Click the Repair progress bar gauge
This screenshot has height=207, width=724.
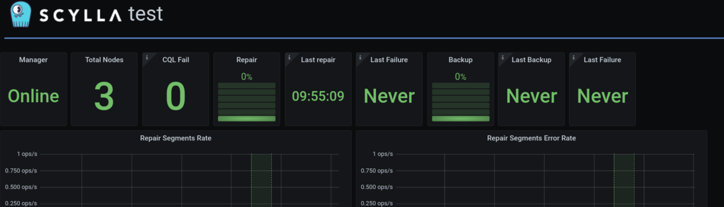(x=247, y=102)
